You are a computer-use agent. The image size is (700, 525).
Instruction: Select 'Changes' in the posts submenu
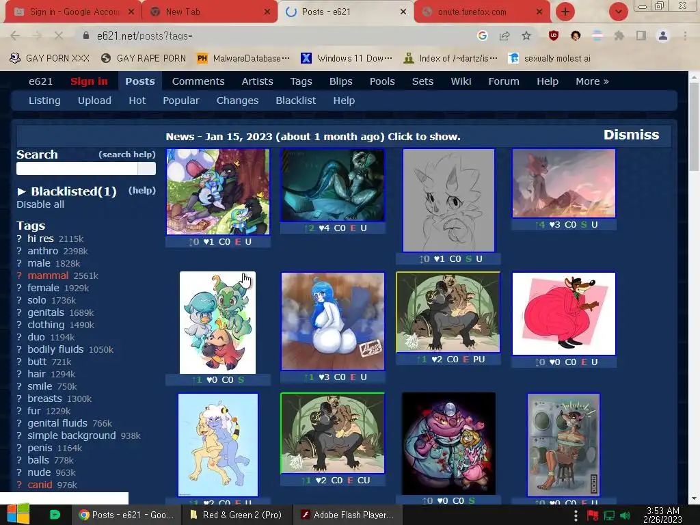coord(237,100)
